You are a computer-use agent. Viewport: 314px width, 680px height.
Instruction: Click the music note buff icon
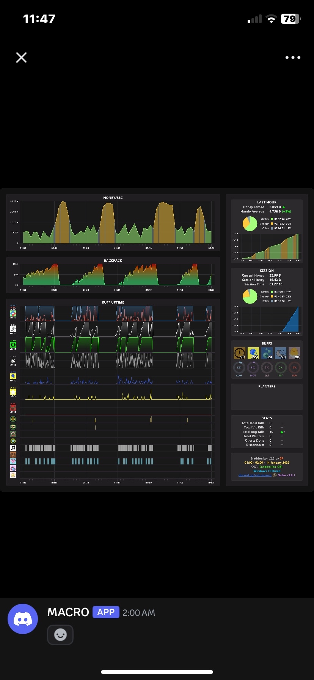pos(13,448)
